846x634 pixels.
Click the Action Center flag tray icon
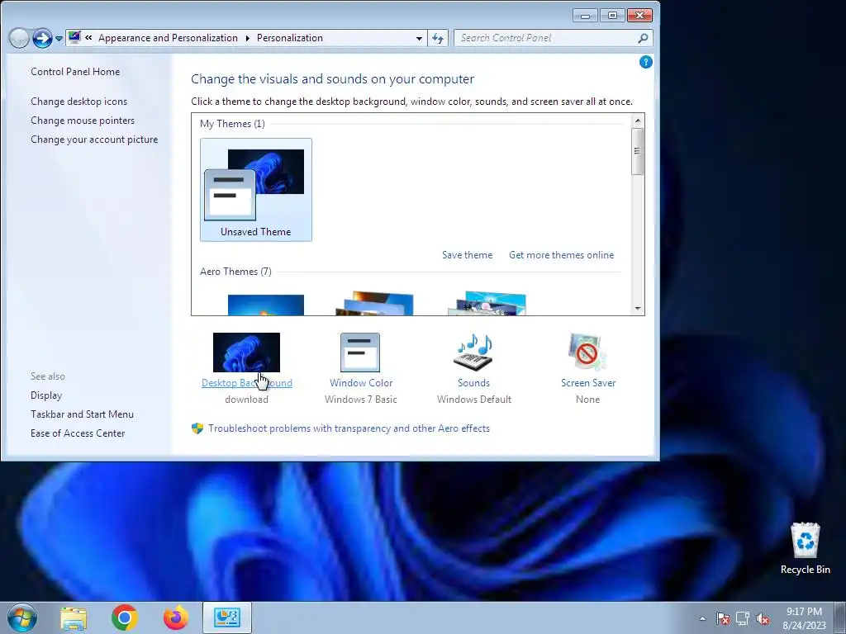point(723,618)
